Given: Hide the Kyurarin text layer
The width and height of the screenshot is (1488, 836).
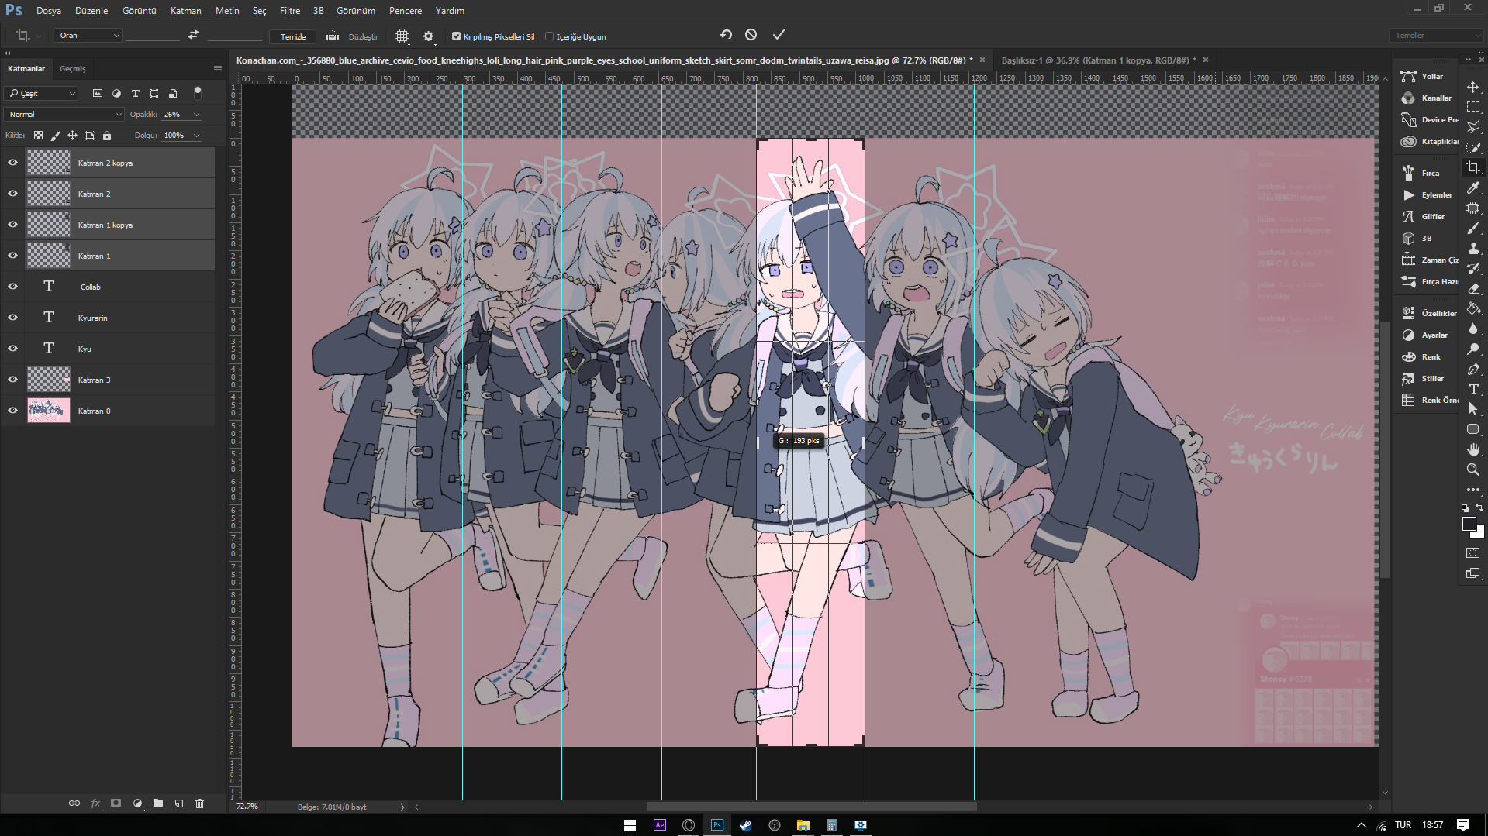Looking at the screenshot, I should coord(12,318).
